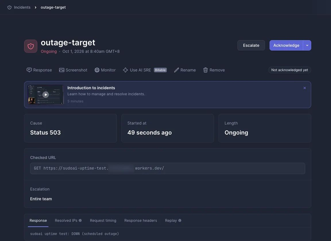Click the AI SRE sparkle icon
This screenshot has width=331, height=241.
click(x=125, y=70)
